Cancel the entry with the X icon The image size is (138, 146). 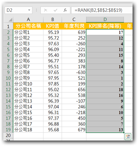[45, 10]
